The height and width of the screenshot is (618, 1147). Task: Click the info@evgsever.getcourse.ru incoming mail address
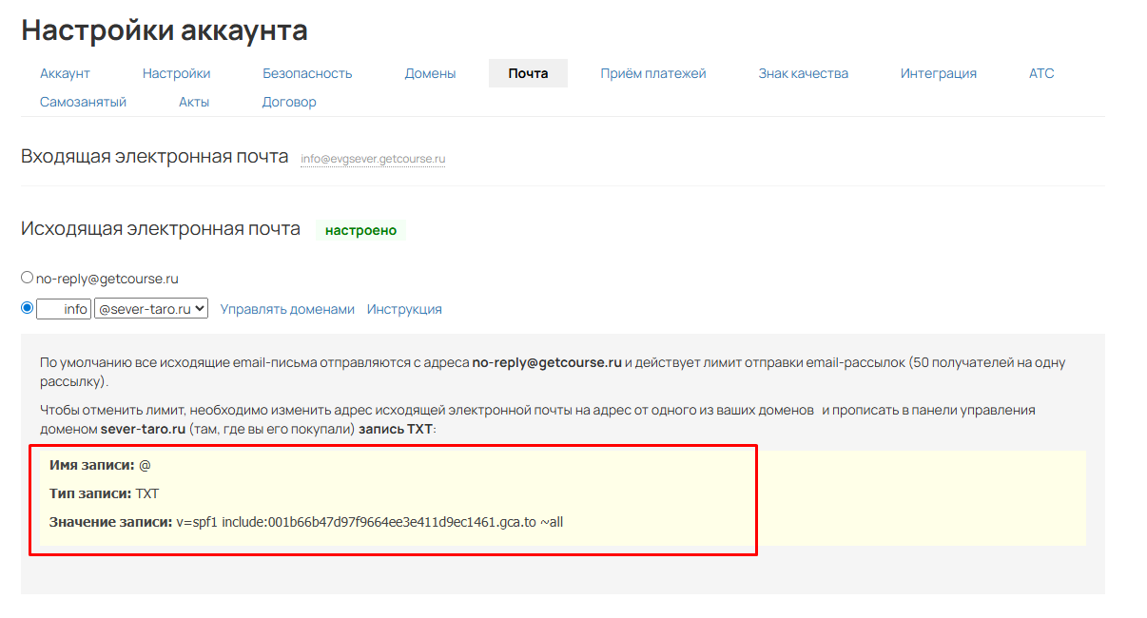click(373, 160)
